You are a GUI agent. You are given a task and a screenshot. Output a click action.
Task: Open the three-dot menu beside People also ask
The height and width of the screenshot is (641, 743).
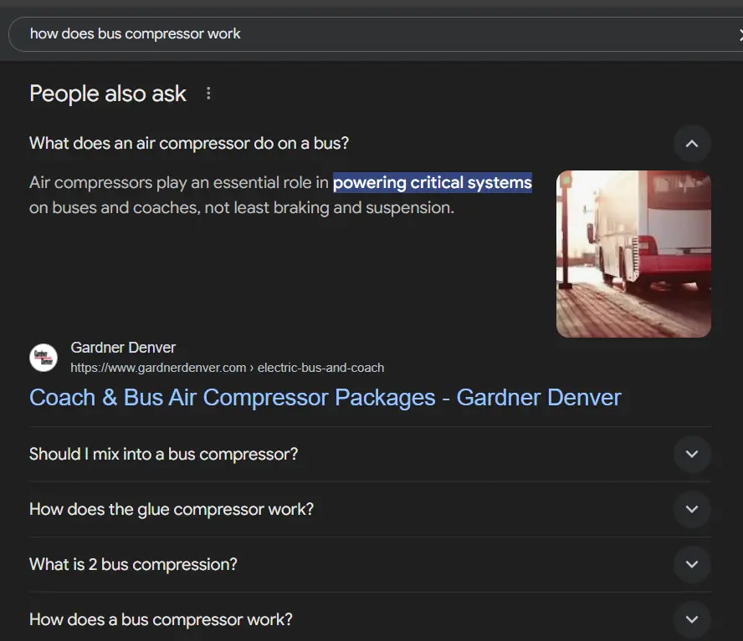(208, 94)
